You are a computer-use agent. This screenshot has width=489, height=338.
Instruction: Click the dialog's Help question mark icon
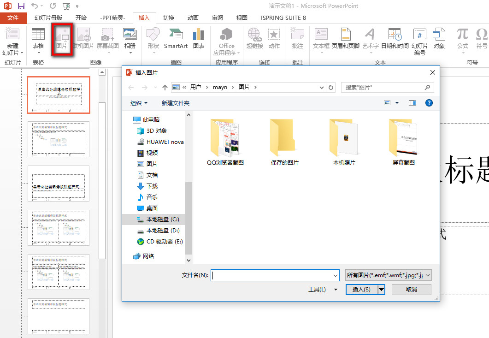coord(429,103)
